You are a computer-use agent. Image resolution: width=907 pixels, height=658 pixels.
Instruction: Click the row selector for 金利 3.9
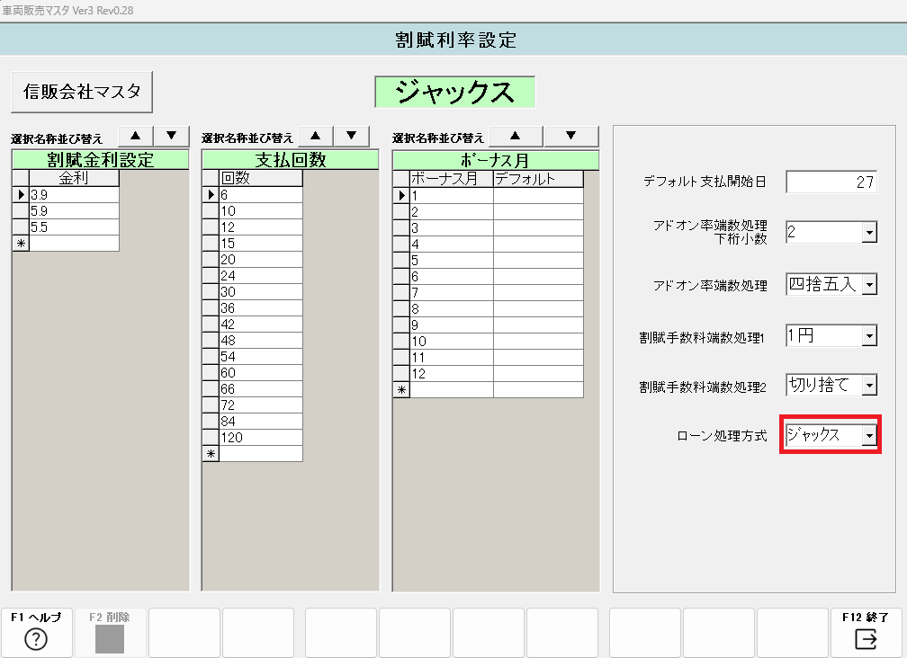tap(21, 195)
